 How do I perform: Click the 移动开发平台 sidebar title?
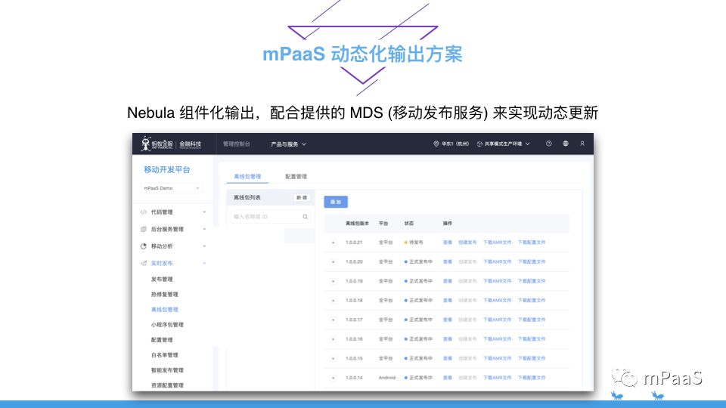(166, 170)
